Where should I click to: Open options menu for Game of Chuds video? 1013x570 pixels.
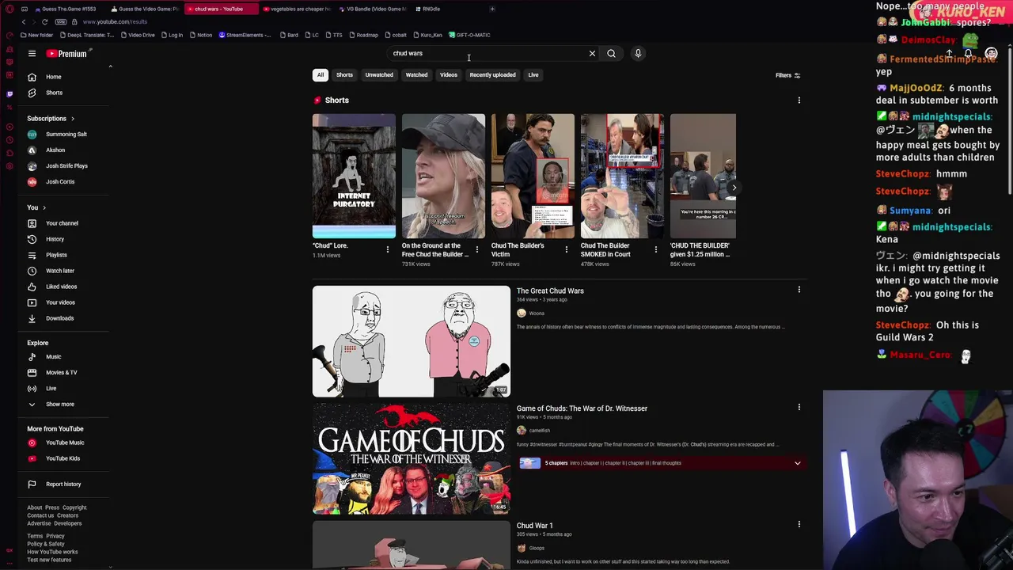799,407
